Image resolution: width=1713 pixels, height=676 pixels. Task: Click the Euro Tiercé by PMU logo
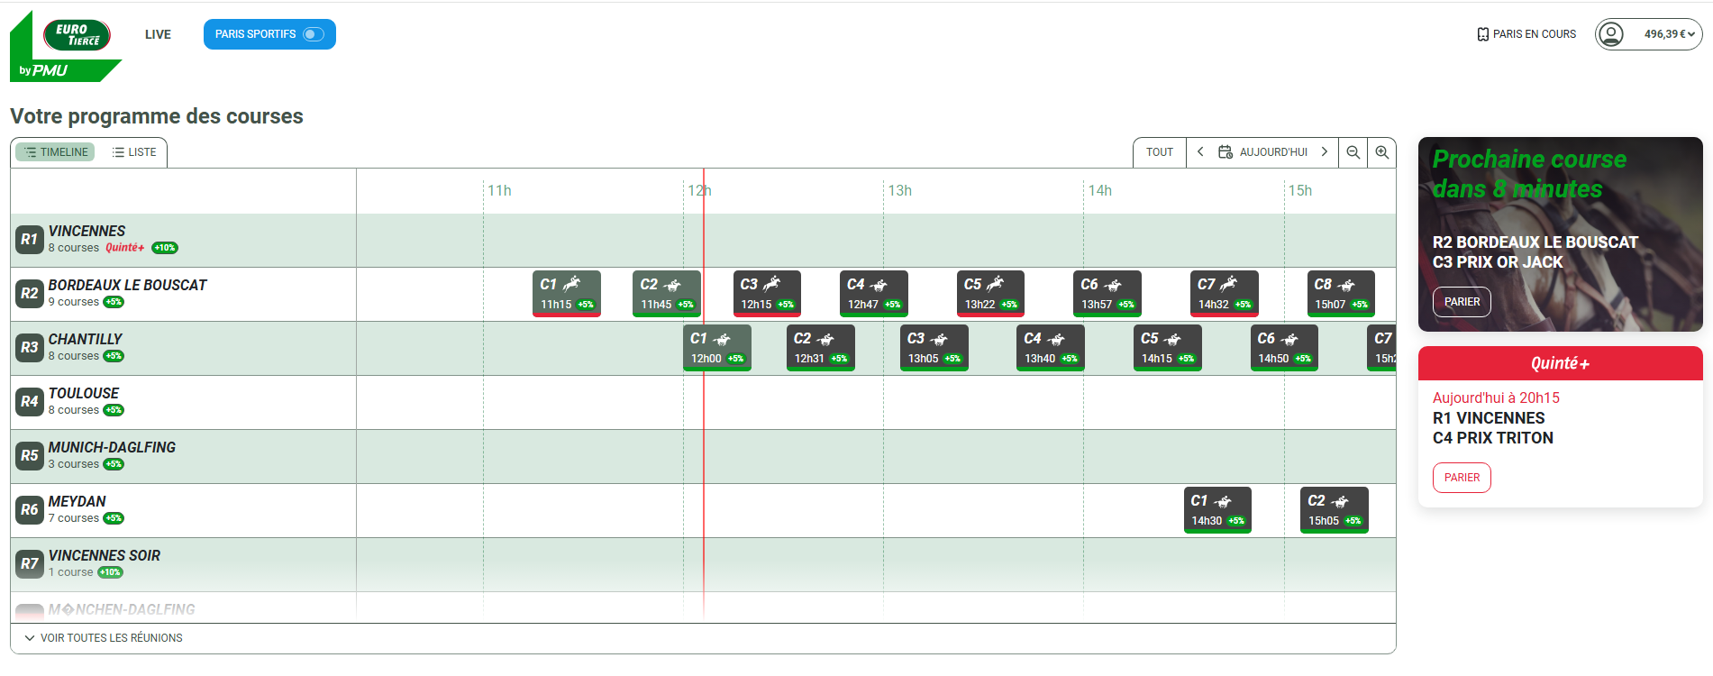66,47
